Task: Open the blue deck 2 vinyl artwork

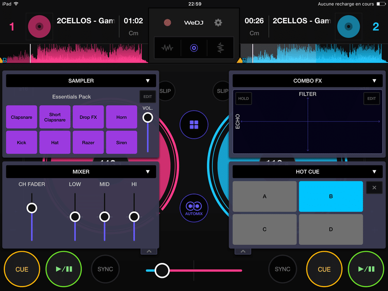Action: tap(348, 27)
